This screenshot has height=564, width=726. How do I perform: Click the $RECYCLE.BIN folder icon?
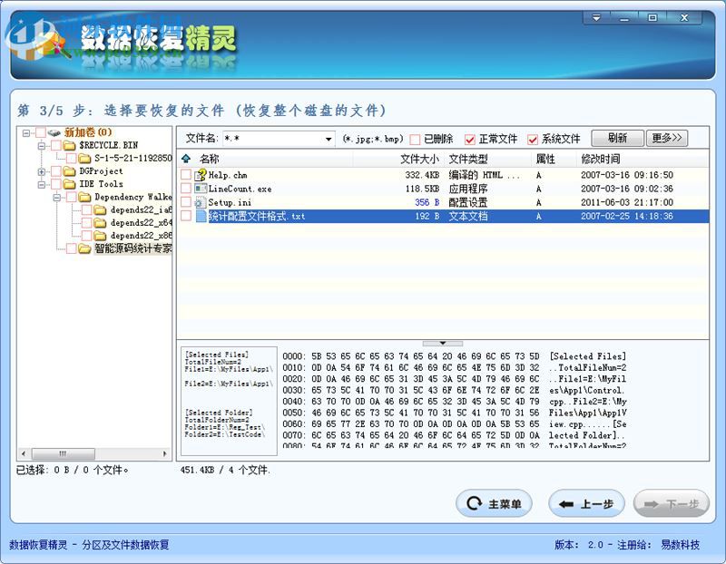click(x=70, y=145)
